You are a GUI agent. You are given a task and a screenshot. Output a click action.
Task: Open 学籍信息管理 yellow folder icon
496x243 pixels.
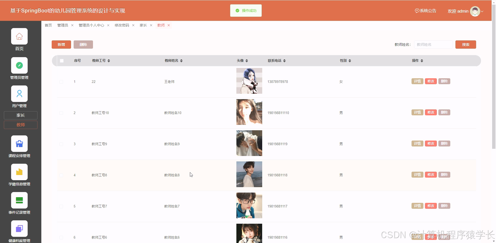point(19,172)
